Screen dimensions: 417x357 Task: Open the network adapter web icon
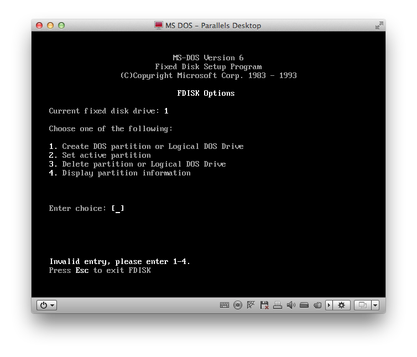click(x=251, y=305)
